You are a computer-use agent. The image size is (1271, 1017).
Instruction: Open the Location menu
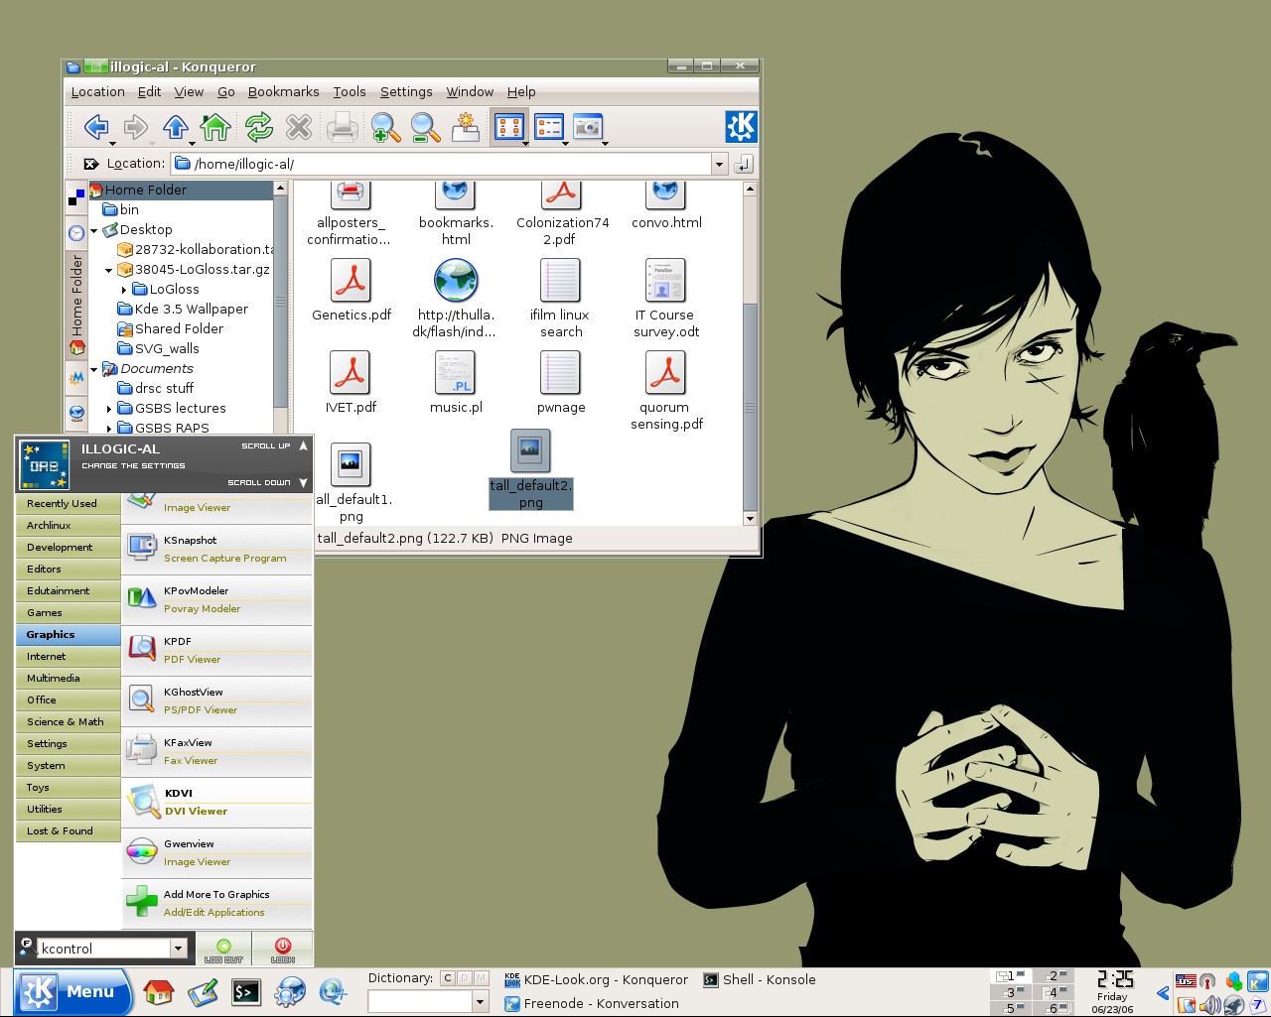(x=97, y=91)
